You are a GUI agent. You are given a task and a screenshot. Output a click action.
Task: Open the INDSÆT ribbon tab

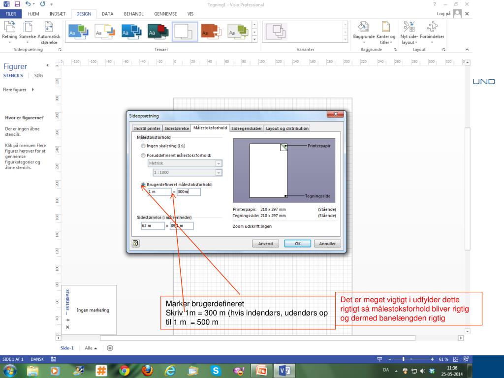coord(58,14)
